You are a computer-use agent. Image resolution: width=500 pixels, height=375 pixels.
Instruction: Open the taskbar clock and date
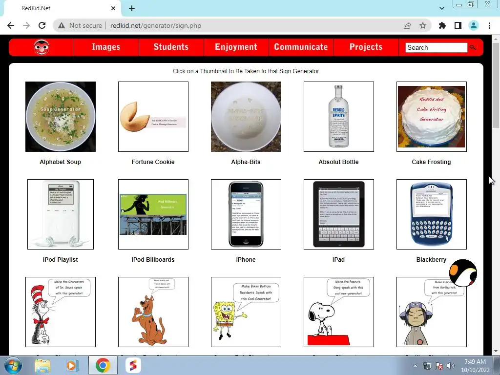(x=475, y=366)
